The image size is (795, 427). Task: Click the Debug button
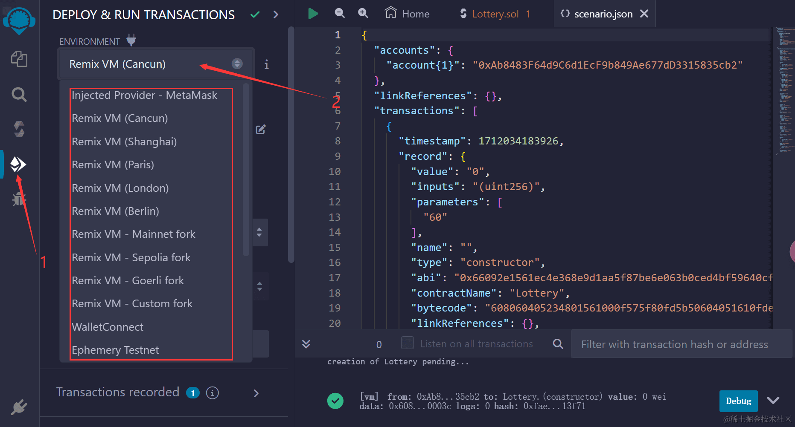pos(738,401)
